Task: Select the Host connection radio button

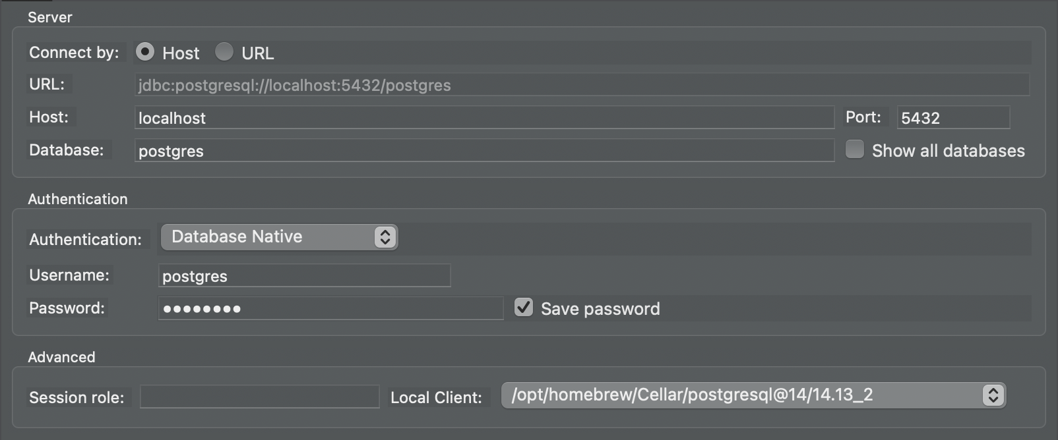Action: click(145, 52)
